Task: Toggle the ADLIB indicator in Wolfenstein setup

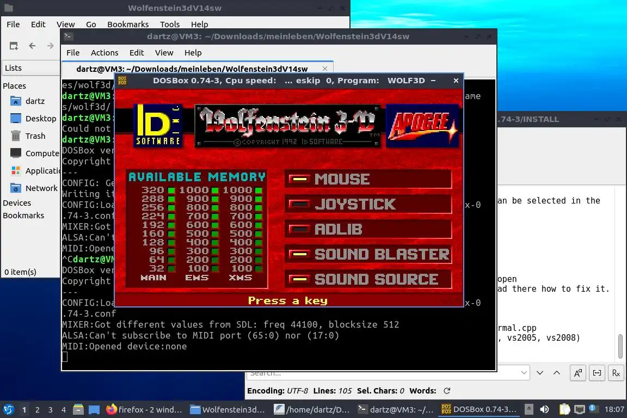Action: point(299,229)
